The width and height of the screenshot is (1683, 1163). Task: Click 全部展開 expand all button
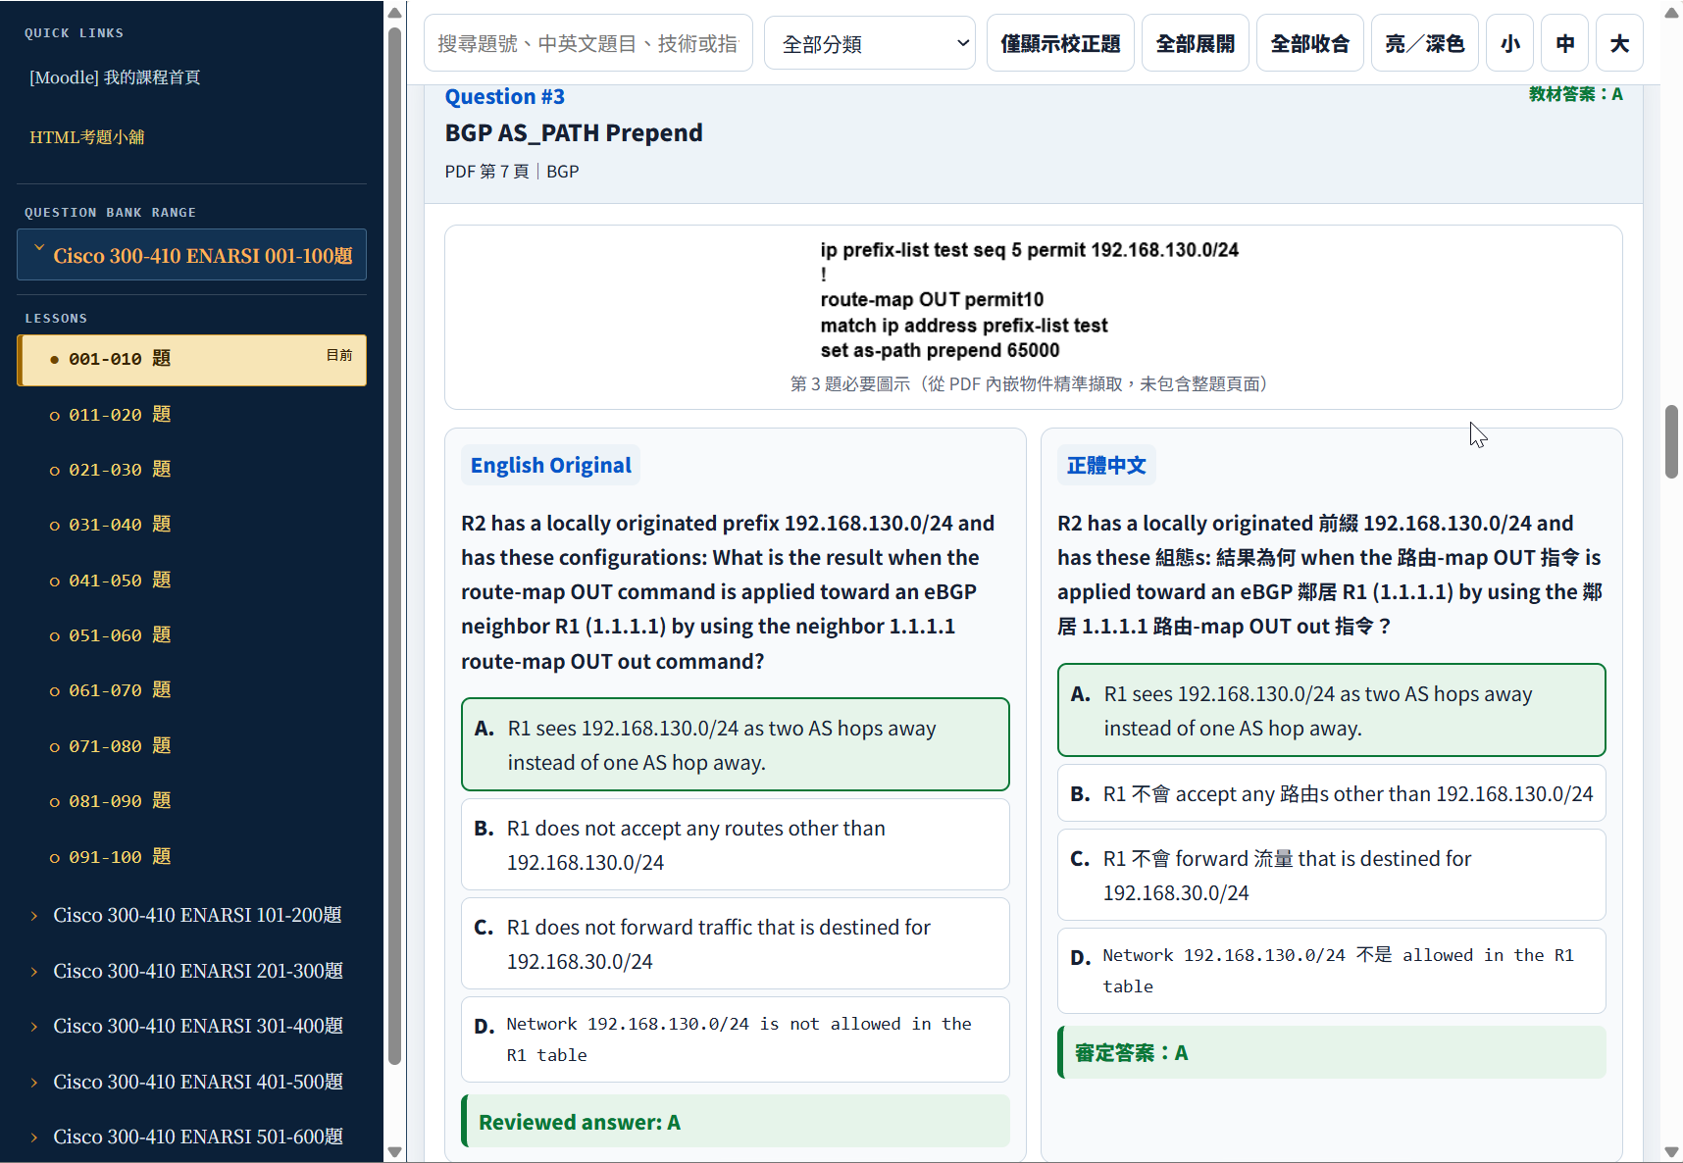[x=1196, y=43]
